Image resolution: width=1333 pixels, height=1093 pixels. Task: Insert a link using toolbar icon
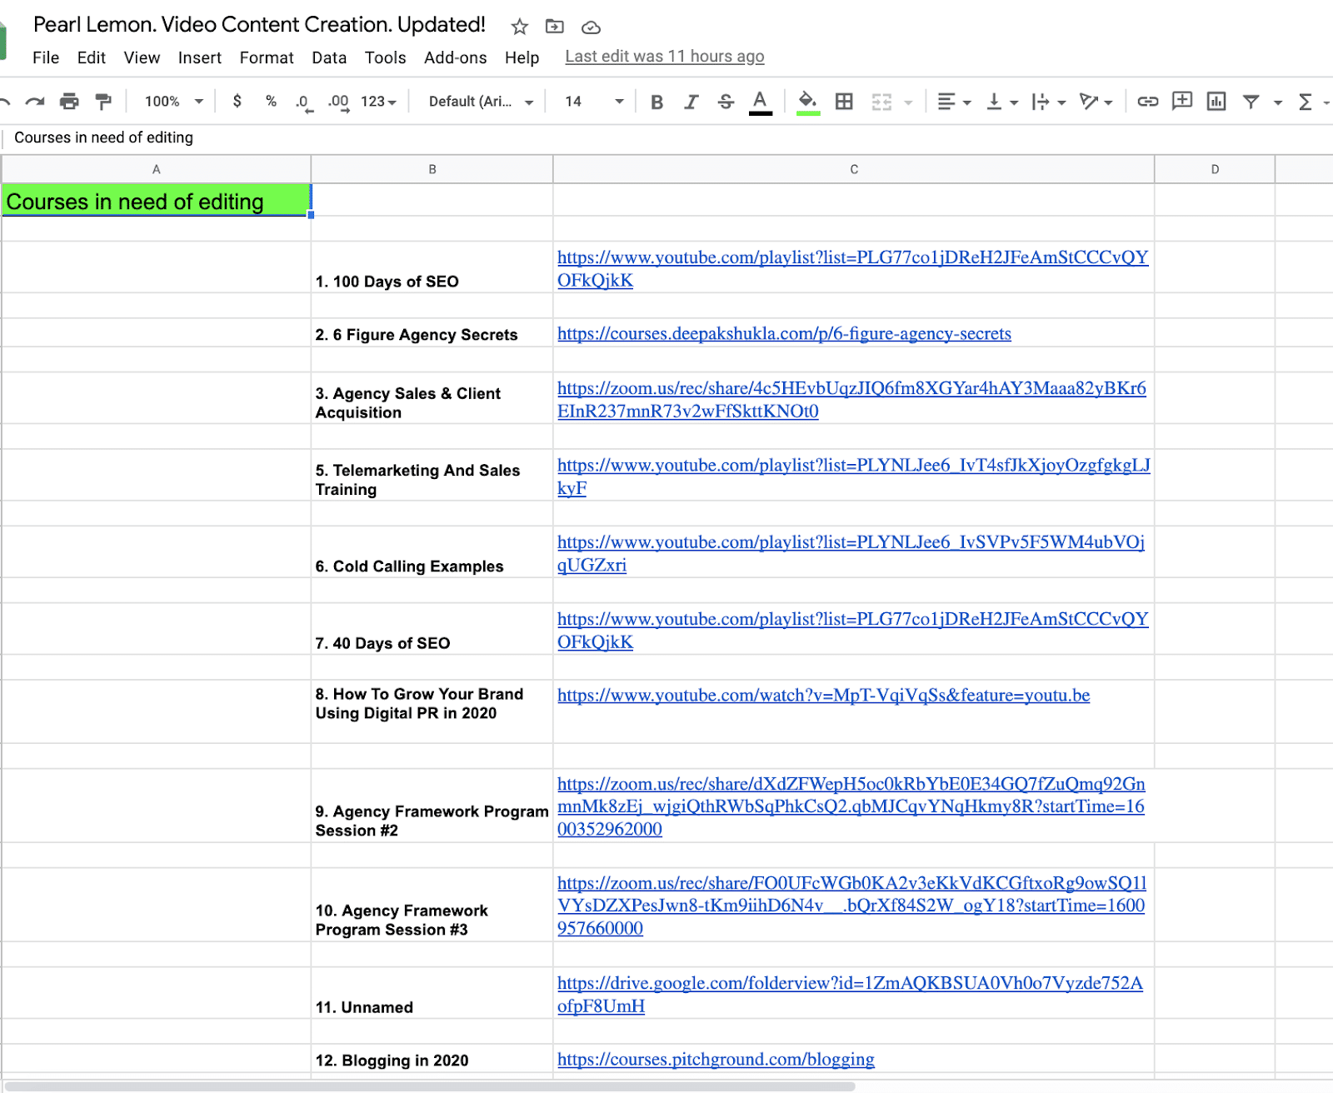point(1148,102)
